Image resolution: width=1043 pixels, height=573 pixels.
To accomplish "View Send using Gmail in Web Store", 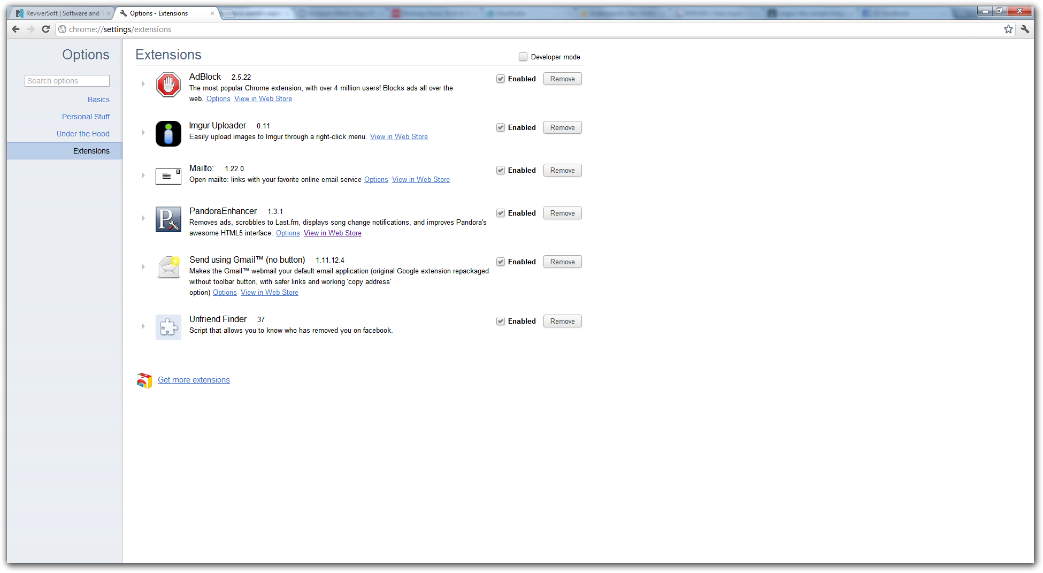I will click(270, 293).
